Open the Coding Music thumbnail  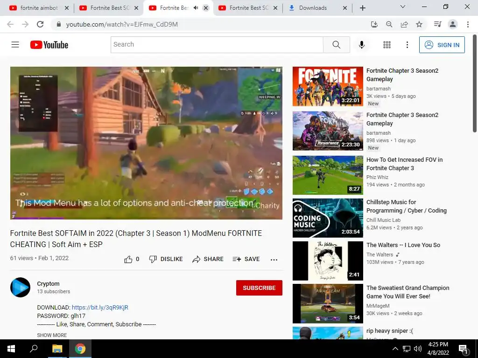point(328,218)
